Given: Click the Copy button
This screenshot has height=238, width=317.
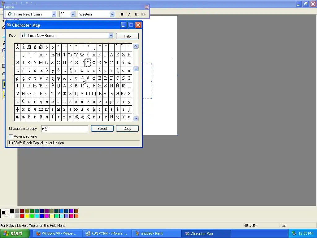Looking at the screenshot, I should point(127,129).
